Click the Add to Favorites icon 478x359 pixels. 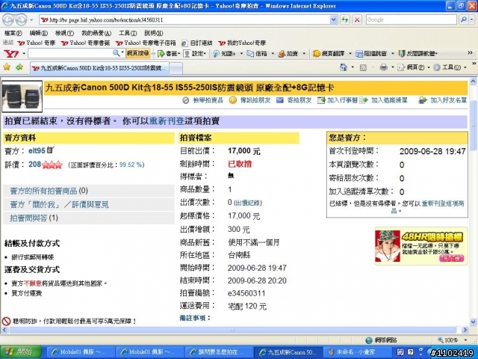(x=19, y=67)
